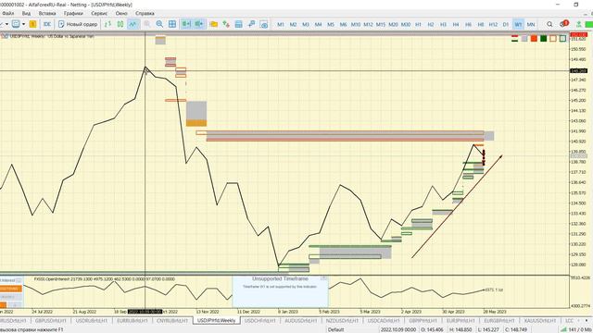Click the objects pin icon
Image resolution: width=593 pixels, height=333 pixels.
[x=251, y=24]
